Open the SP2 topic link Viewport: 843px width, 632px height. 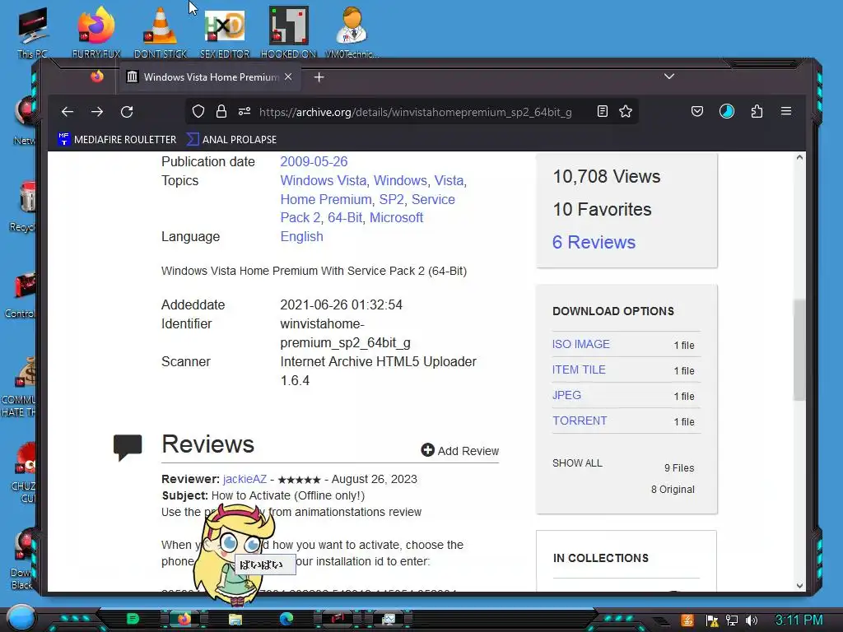[391, 199]
